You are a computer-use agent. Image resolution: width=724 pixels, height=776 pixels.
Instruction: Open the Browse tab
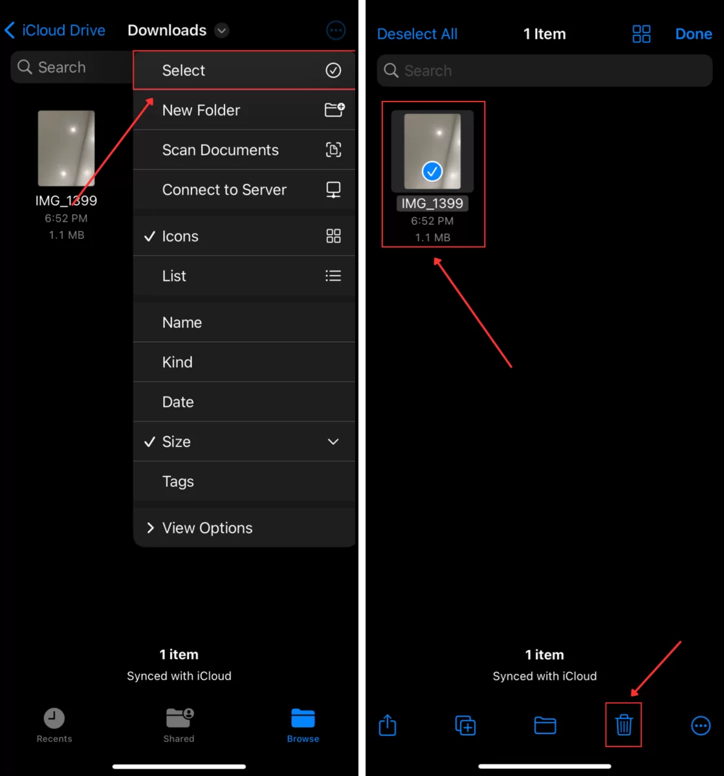point(303,725)
